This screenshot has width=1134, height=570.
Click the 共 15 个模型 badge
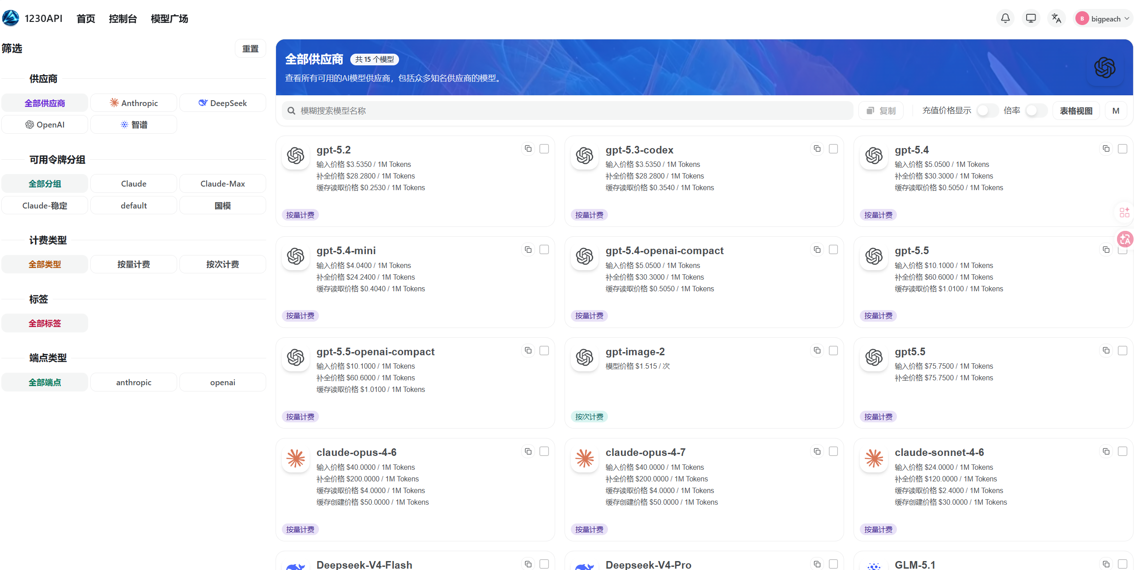point(374,59)
